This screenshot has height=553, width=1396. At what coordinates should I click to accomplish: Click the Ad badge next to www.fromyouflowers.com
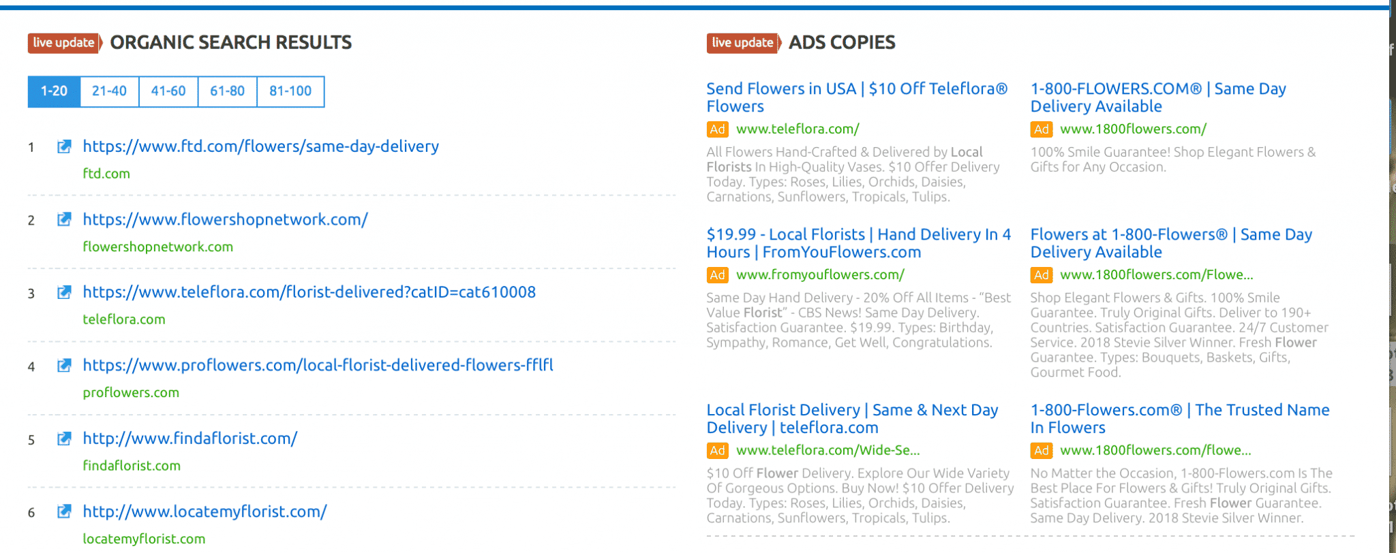click(x=718, y=275)
